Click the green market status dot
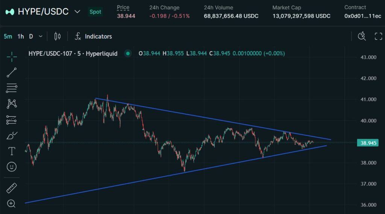Viewport: 385px width, 214px height. click(128, 53)
